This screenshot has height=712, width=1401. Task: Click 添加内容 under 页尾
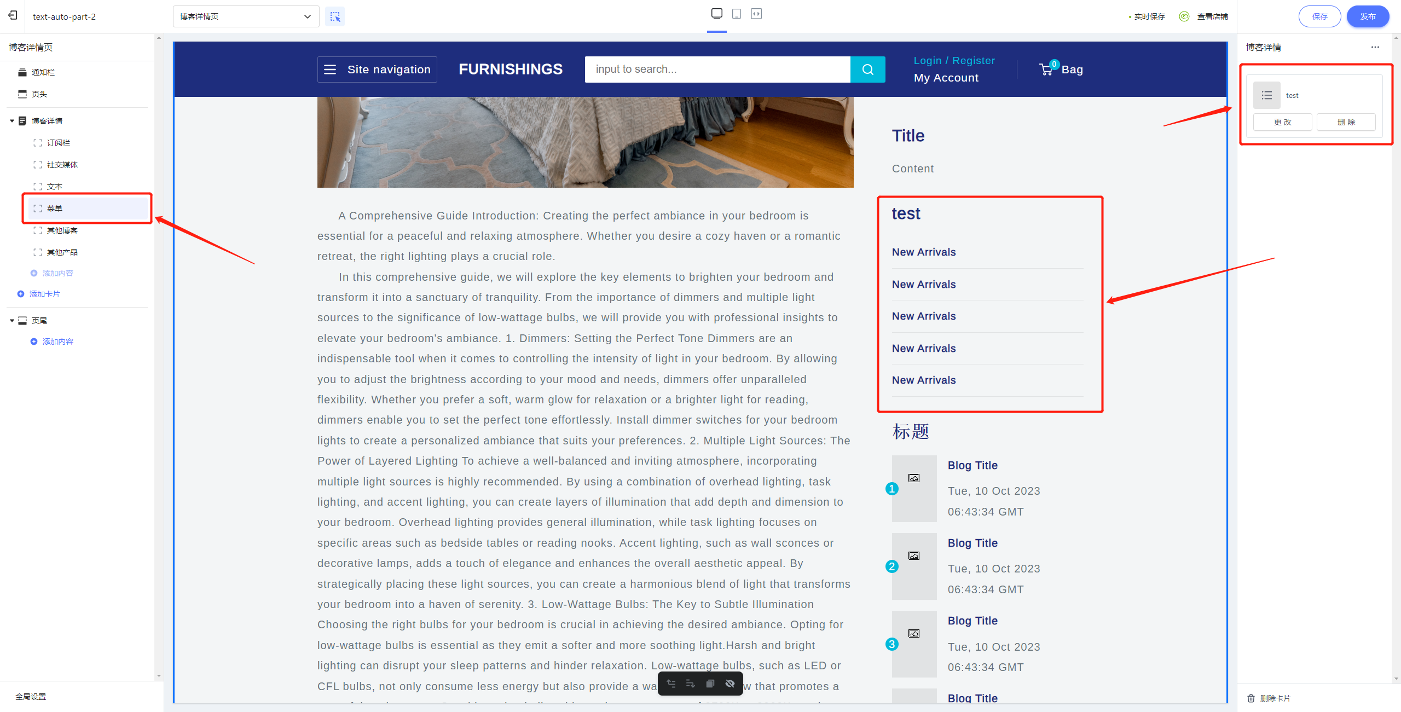click(x=52, y=341)
